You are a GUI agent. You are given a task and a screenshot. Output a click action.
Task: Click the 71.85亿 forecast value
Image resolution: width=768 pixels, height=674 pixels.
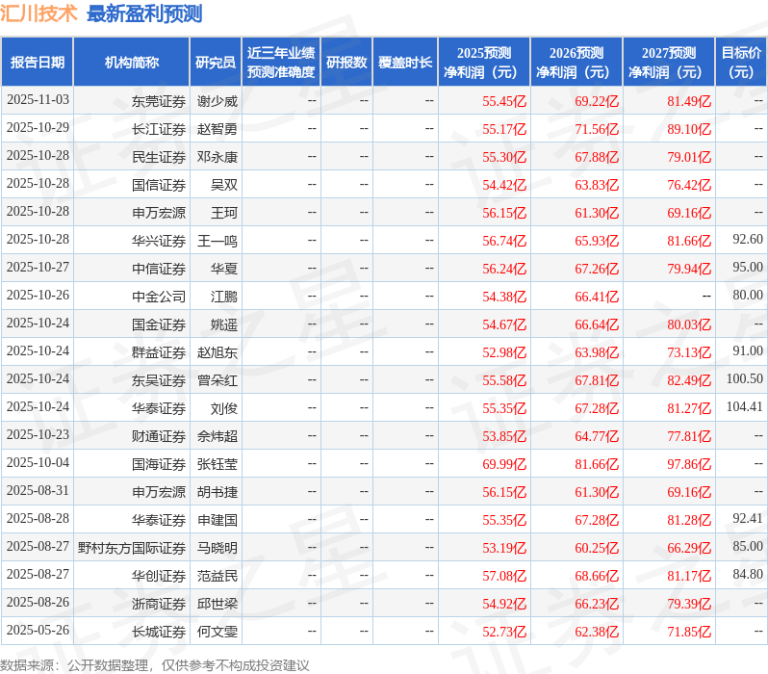pos(689,633)
